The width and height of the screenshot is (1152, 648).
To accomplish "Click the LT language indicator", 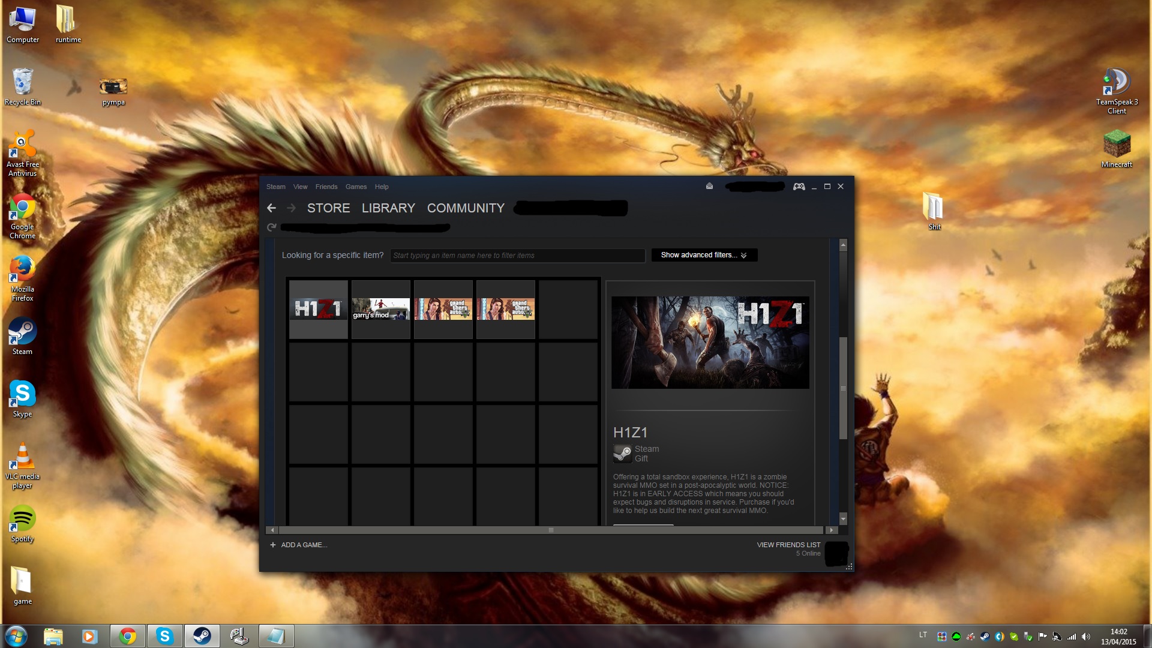I will point(923,635).
